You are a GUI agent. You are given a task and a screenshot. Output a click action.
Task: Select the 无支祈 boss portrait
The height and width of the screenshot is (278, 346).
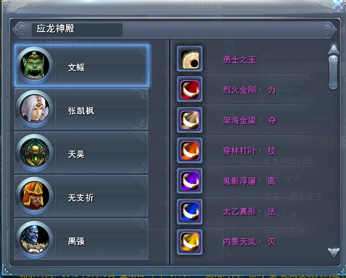[x=35, y=196]
